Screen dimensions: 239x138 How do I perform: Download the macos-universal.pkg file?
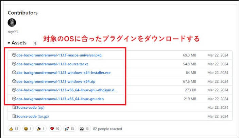59,55
